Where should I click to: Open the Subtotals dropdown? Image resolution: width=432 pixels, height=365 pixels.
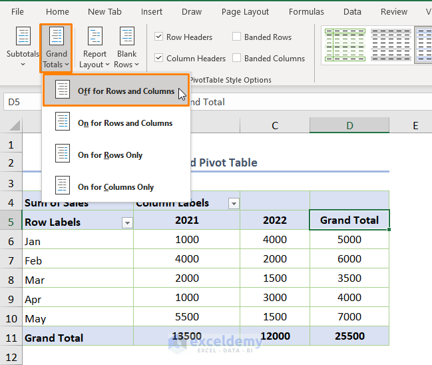click(23, 47)
